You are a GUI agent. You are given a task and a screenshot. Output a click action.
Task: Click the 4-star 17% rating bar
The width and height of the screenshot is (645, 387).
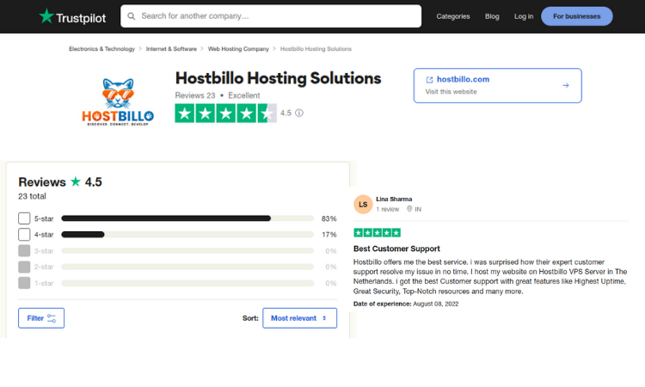tap(187, 235)
